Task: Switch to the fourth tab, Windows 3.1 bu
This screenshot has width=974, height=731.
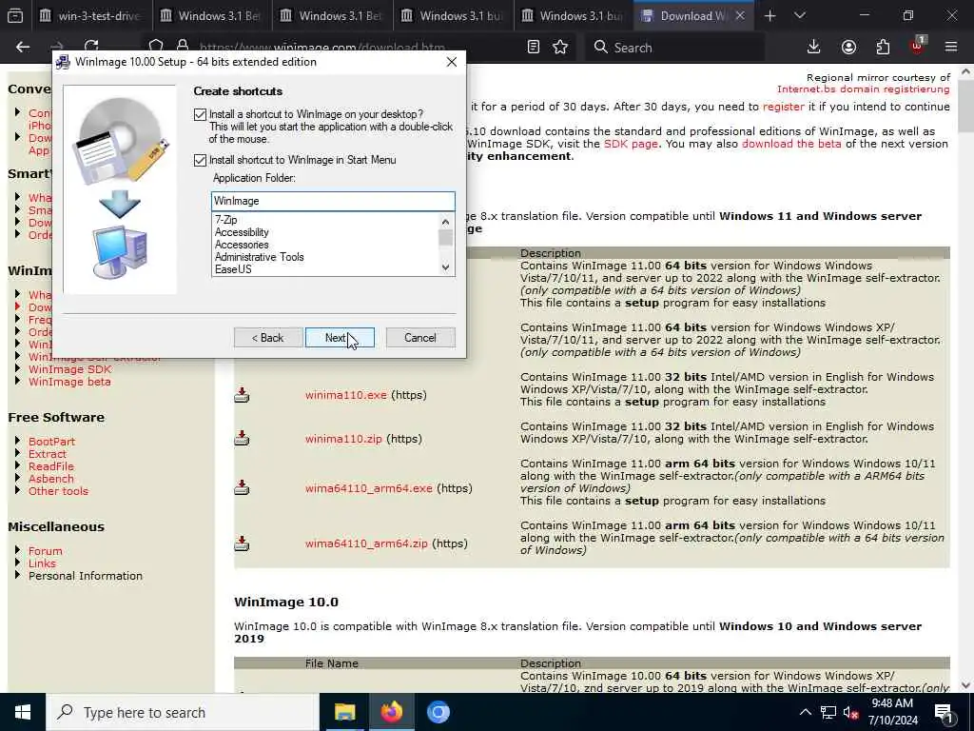Action: [x=453, y=15]
